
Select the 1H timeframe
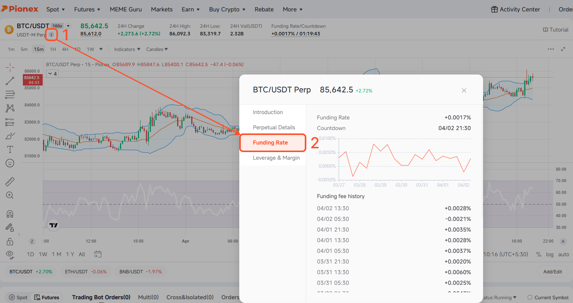click(53, 49)
